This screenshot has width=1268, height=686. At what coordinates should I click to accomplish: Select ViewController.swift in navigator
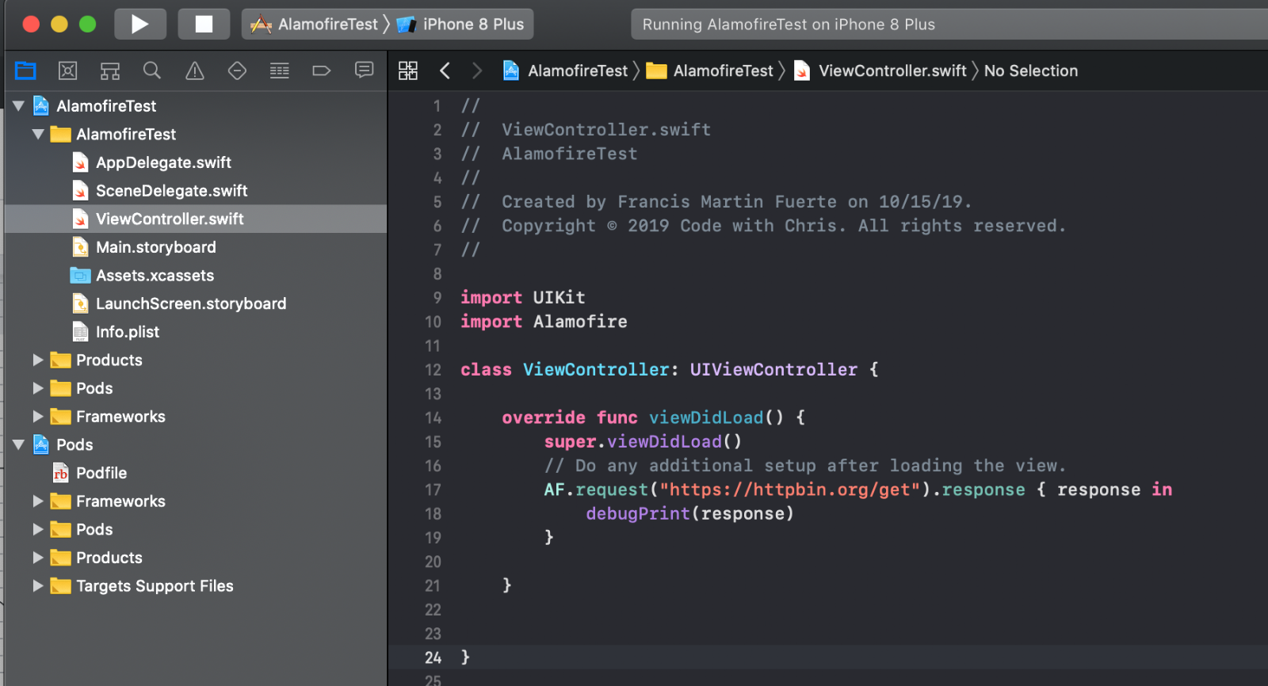click(196, 219)
